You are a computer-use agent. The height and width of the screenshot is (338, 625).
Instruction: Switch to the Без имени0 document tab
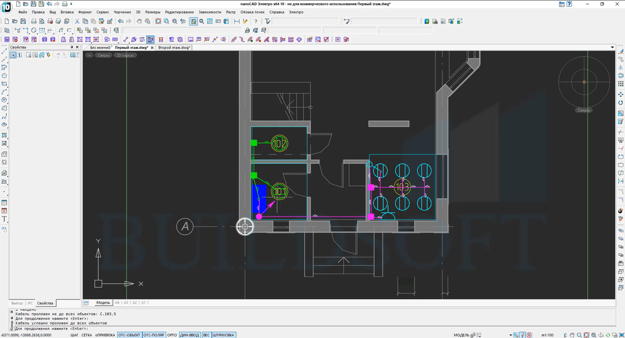click(x=100, y=47)
